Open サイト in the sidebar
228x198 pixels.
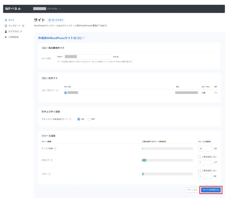pyautogui.click(x=10, y=20)
